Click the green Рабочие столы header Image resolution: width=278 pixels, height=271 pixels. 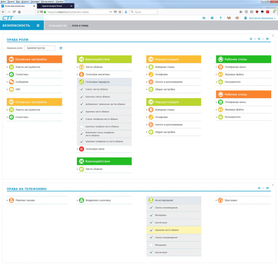point(244,59)
